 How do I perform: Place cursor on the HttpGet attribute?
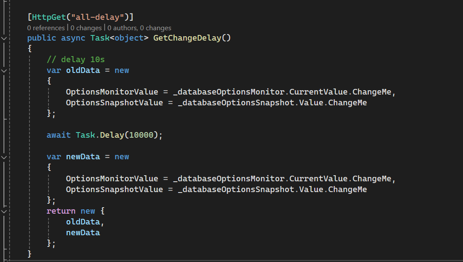[46, 16]
